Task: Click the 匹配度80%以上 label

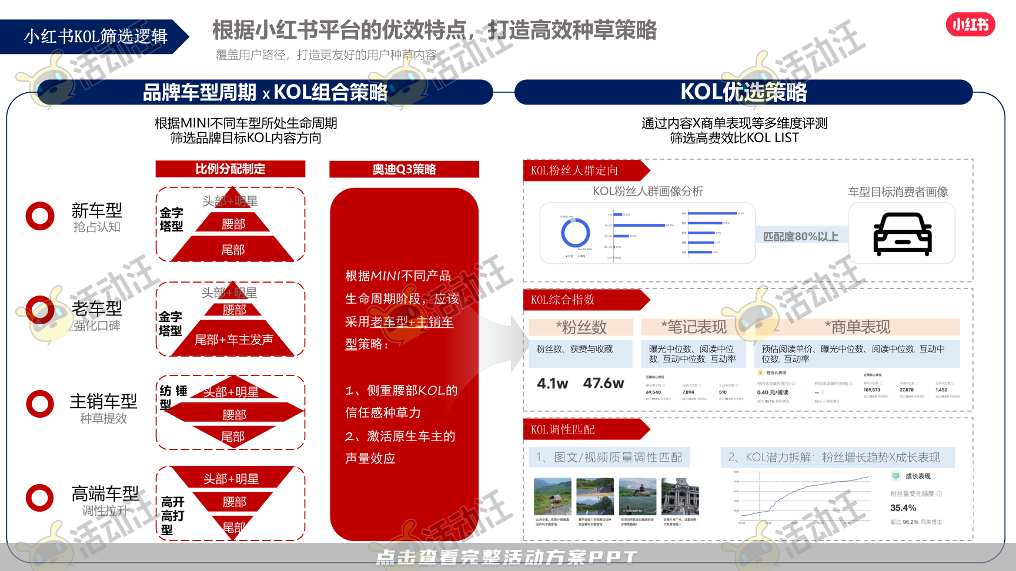Action: point(801,236)
